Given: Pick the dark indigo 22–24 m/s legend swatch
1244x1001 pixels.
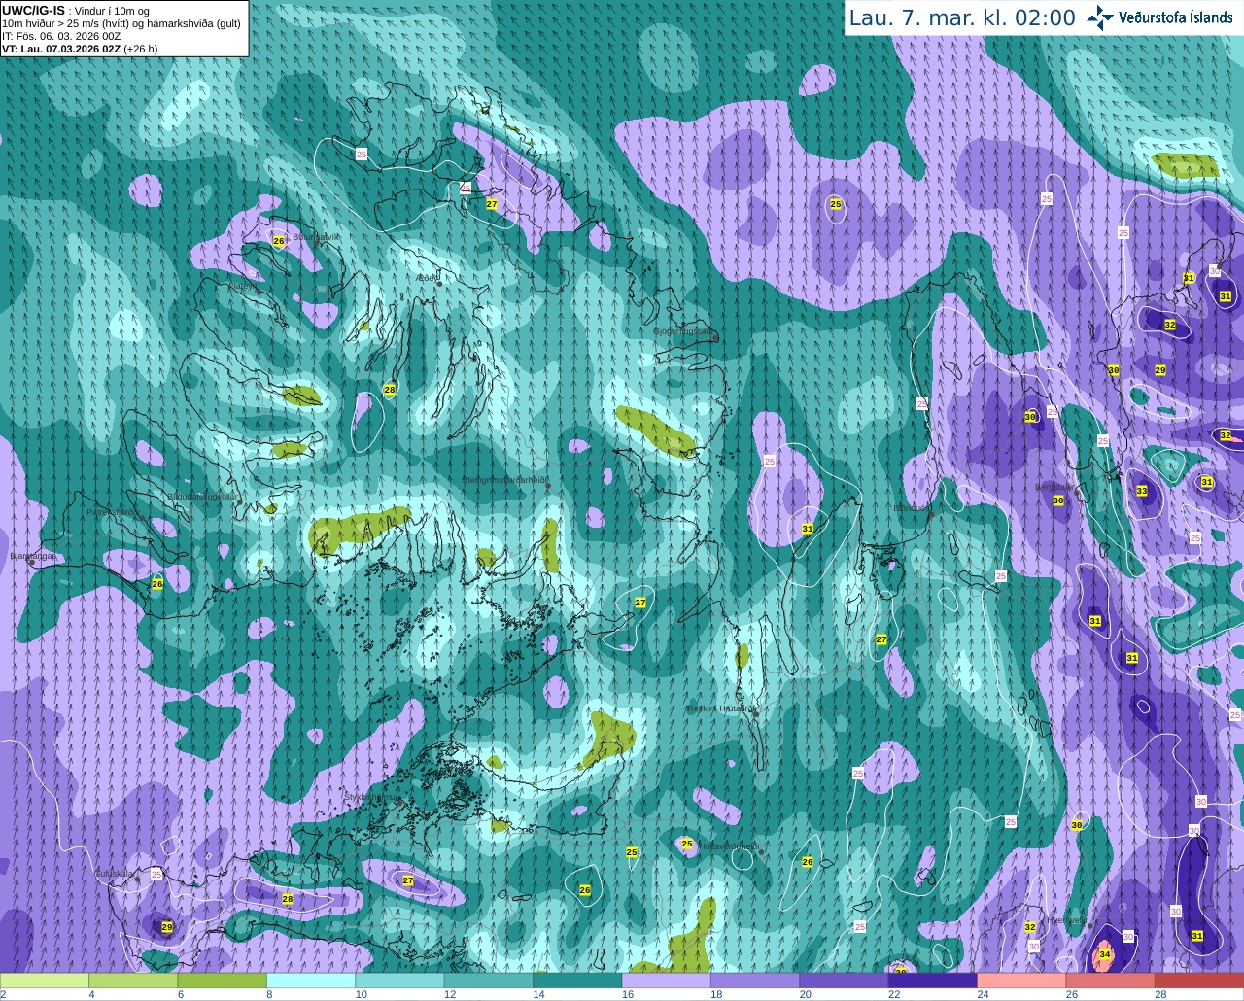Looking at the screenshot, I should click(933, 981).
